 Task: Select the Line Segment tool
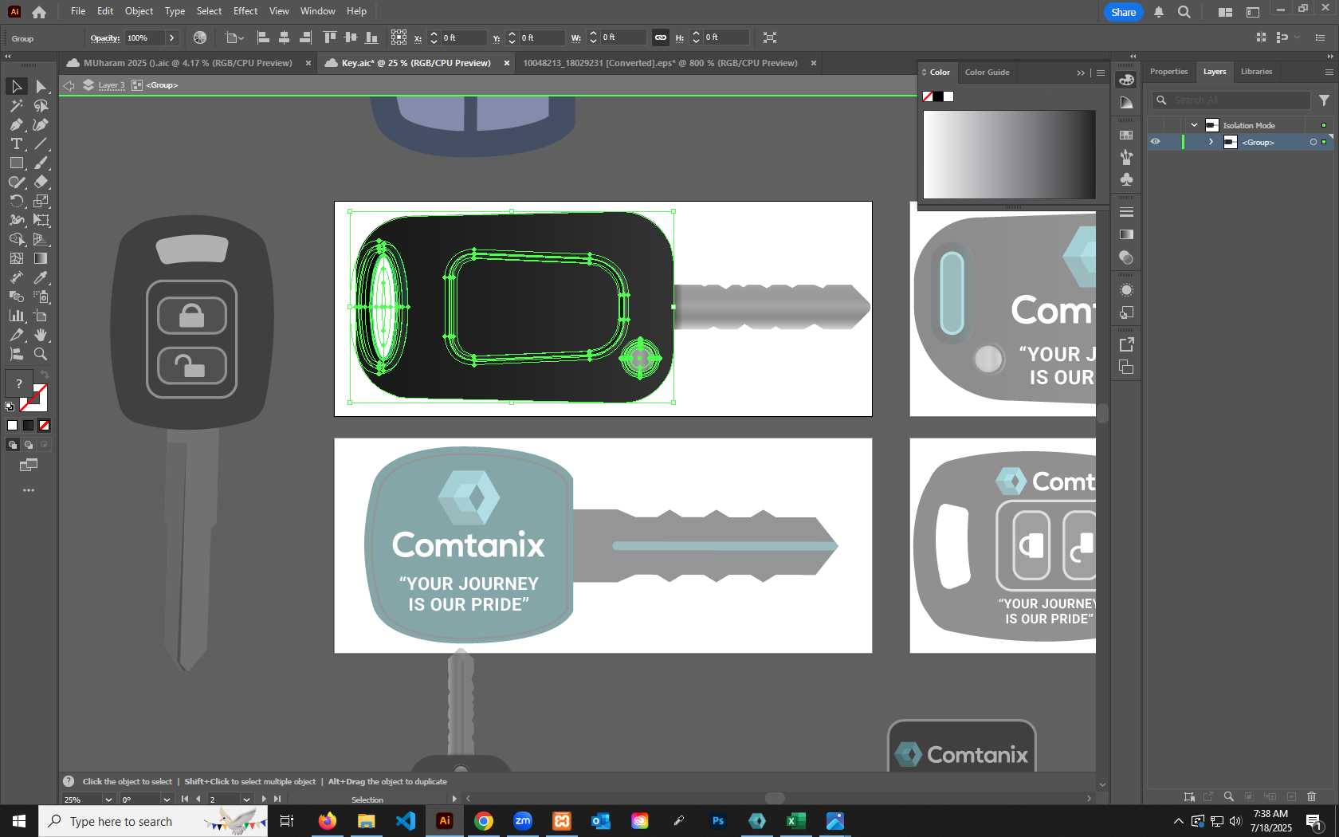pos(41,143)
